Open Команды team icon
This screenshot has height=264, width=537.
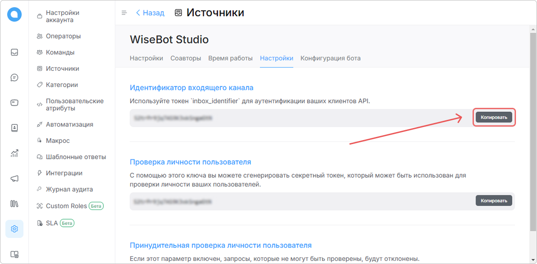(39, 52)
